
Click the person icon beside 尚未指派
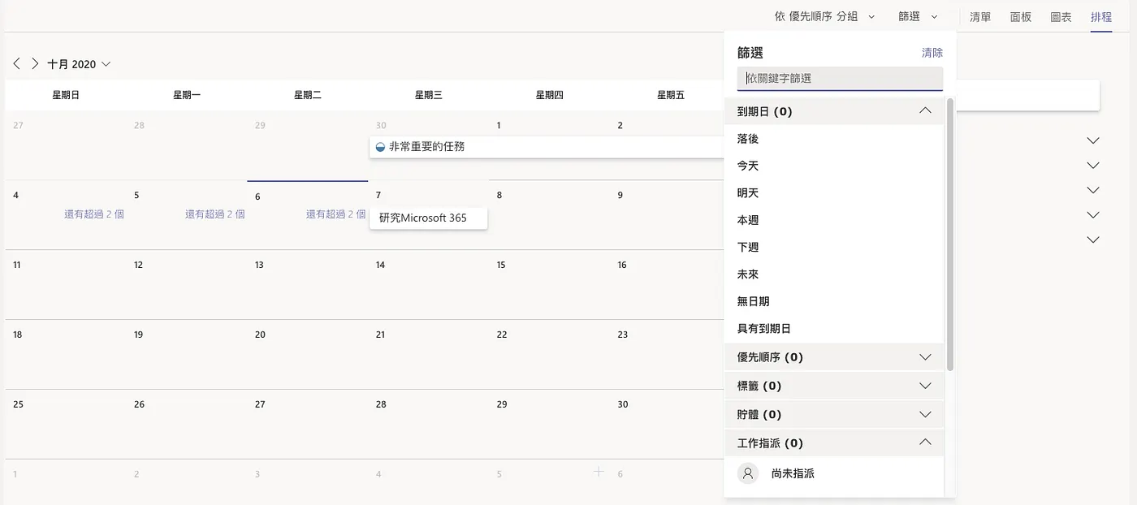748,473
